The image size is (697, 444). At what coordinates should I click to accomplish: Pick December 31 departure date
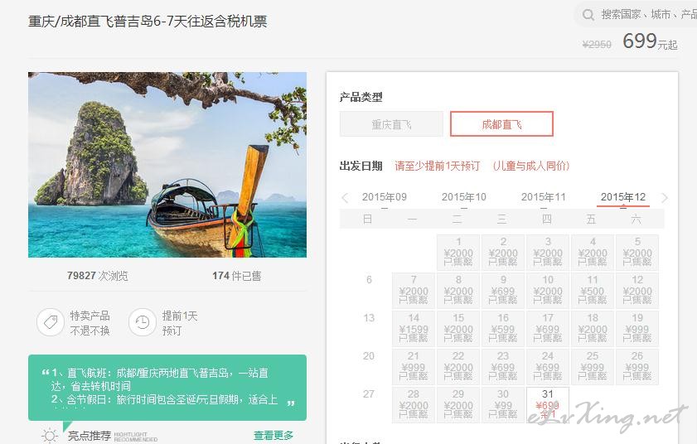pyautogui.click(x=548, y=404)
